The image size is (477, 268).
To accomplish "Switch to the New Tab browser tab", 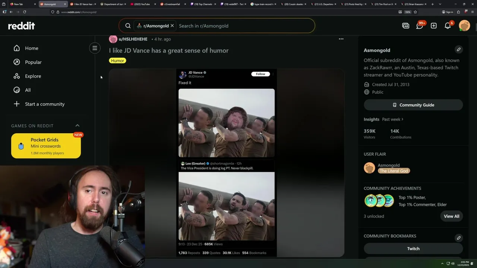I will [23, 4].
